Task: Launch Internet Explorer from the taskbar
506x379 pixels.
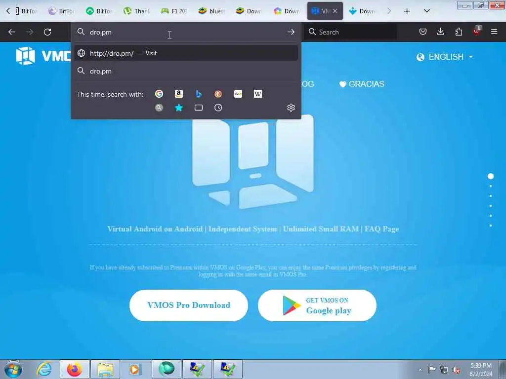Action: click(x=44, y=369)
